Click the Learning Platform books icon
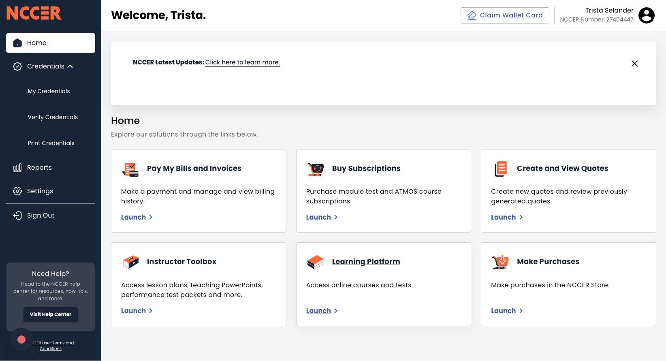Screen dimensions: 666x361 315,262
